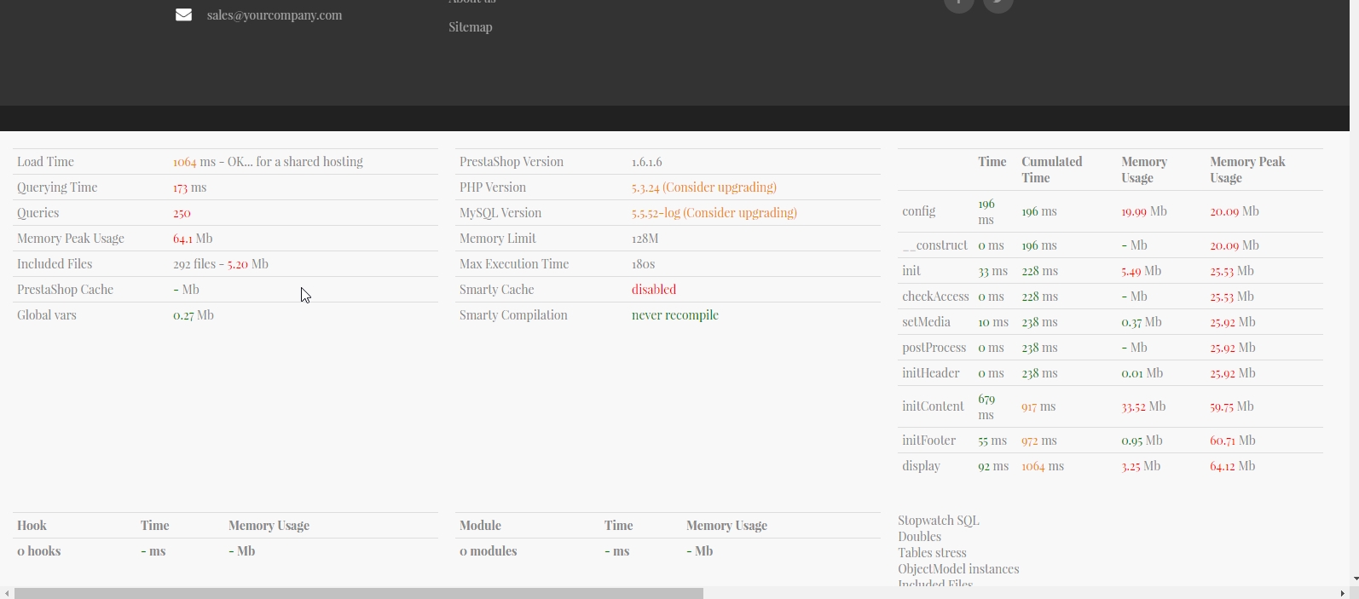The width and height of the screenshot is (1359, 599).
Task: Select the Cumulated Time column header
Action: pos(1052,170)
